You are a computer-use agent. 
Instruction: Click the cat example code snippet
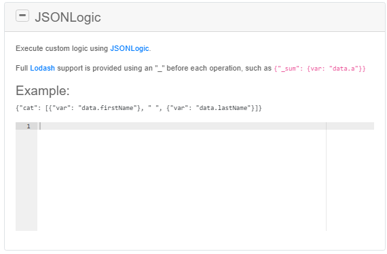pos(139,108)
